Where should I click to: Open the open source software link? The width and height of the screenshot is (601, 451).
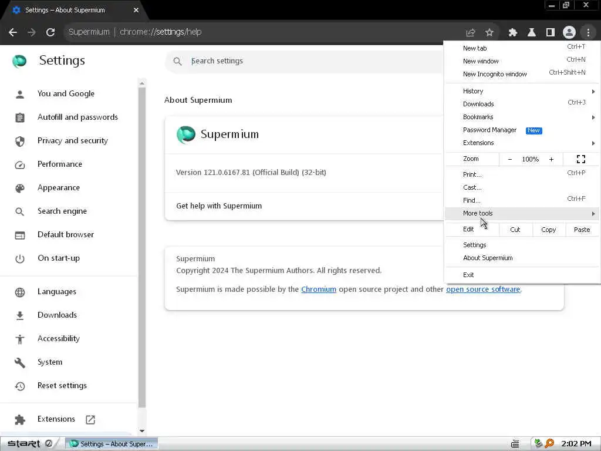[483, 290]
